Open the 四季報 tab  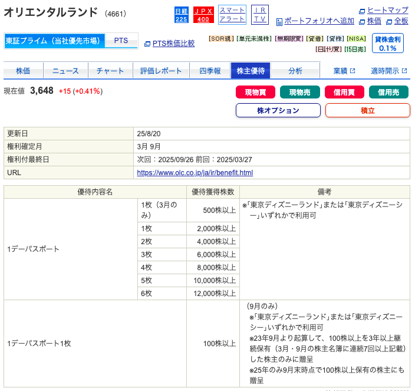tap(210, 71)
